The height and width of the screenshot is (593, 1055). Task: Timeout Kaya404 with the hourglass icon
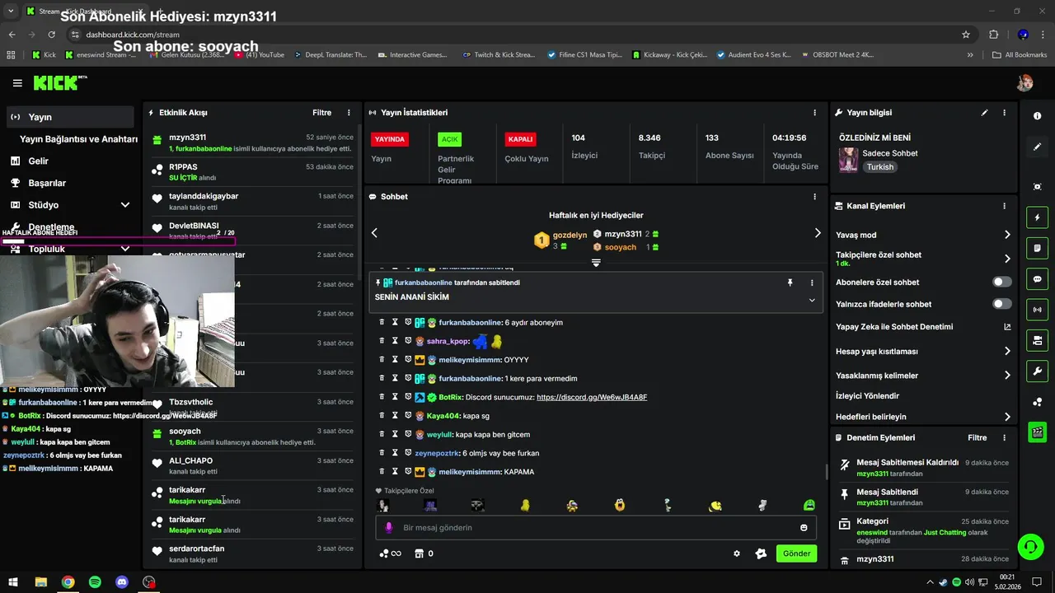pyautogui.click(x=395, y=416)
